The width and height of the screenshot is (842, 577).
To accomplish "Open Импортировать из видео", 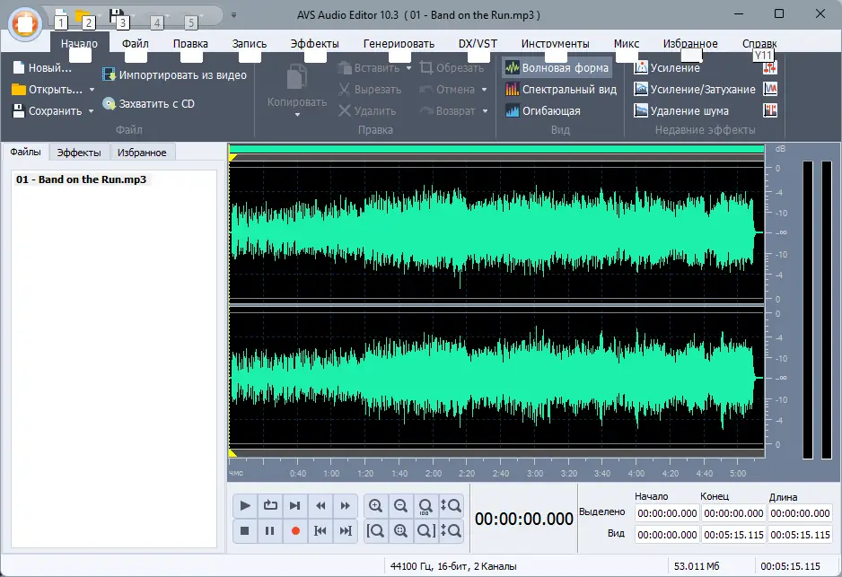I will [174, 75].
